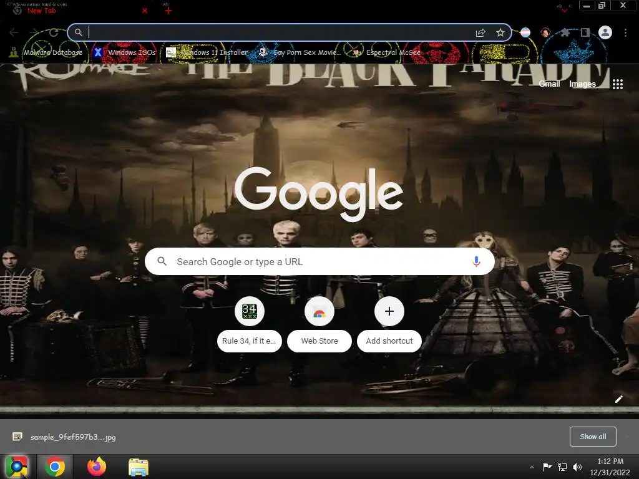
Task: Open the Windows 11 Installer bookmark
Action: click(208, 52)
